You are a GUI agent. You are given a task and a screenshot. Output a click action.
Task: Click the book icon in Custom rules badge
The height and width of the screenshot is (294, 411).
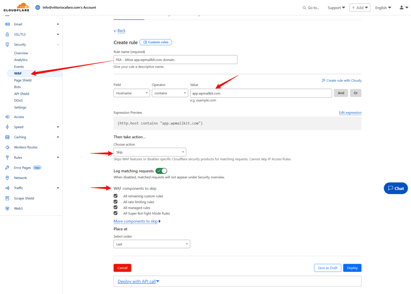click(145, 42)
